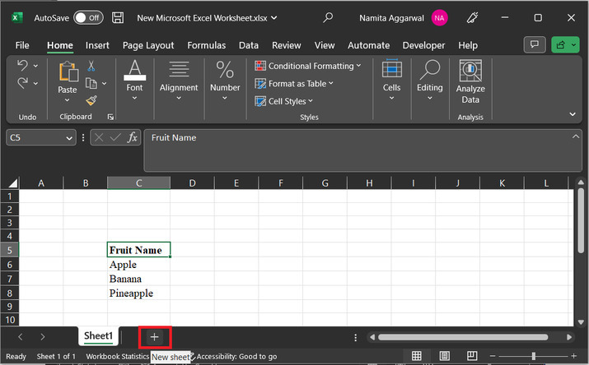Open the search magnifier in title bar
This screenshot has height=365, width=589.
tap(328, 17)
